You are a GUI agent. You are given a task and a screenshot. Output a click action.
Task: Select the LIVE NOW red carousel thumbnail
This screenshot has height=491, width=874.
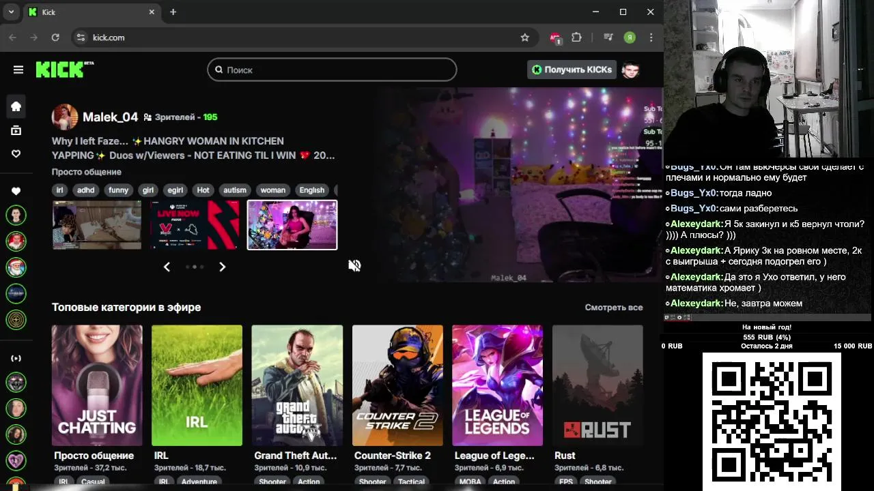point(195,225)
